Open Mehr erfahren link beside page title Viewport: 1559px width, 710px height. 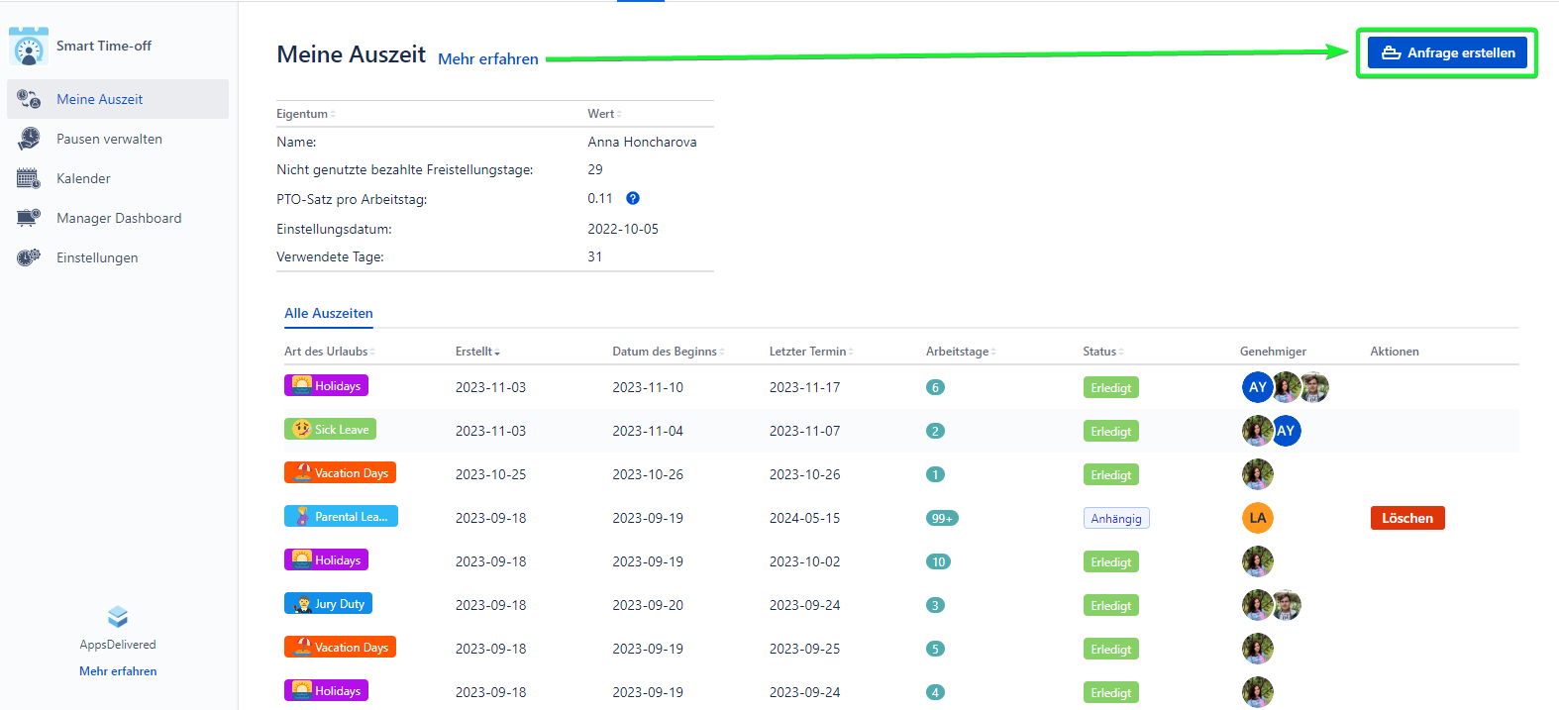pyautogui.click(x=488, y=58)
